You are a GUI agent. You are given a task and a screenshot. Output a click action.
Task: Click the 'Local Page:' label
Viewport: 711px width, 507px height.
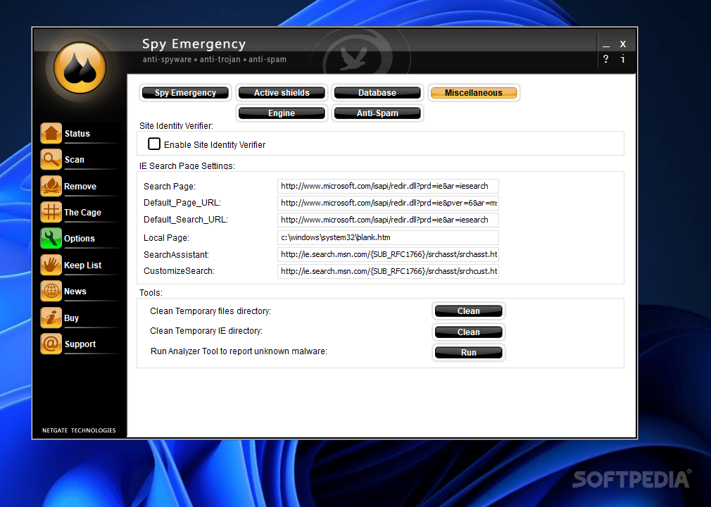pos(166,238)
